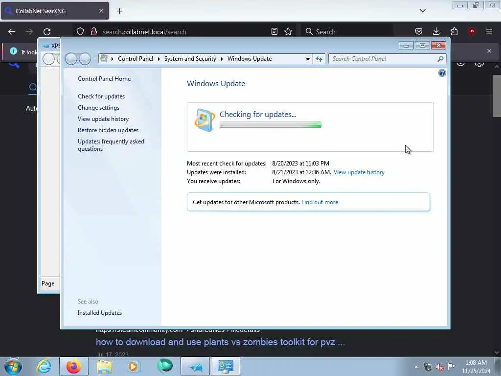501x376 pixels.
Task: Click the taskbar clock showing 1:08 AM
Action: [476, 367]
